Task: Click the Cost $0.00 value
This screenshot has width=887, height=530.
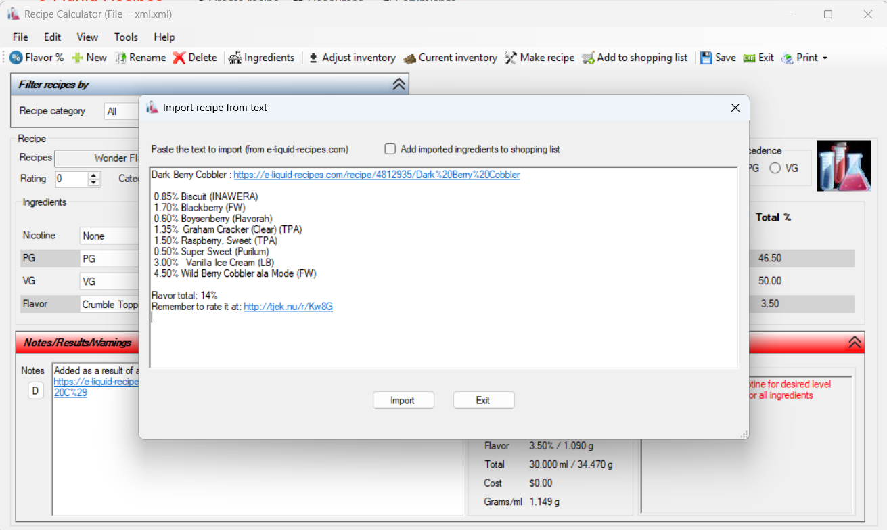Action: (x=541, y=483)
